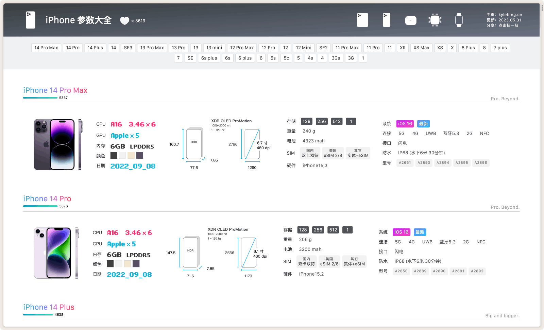Click the 14 Pro Max vote progress bar
The height and width of the screenshot is (330, 544).
(x=40, y=98)
